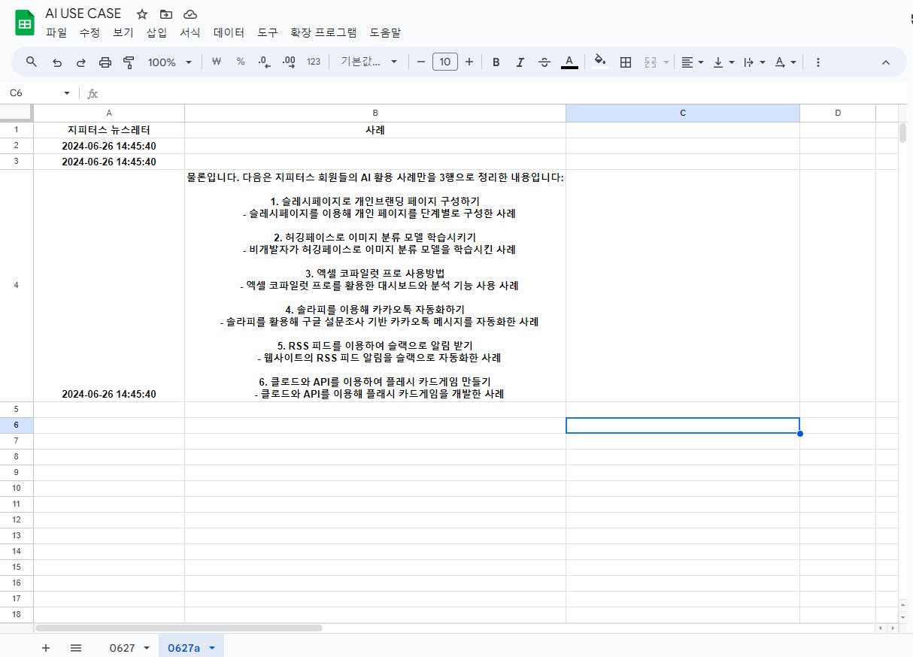913x657 pixels.
Task: Toggle strikethrough formatting
Action: point(544,62)
